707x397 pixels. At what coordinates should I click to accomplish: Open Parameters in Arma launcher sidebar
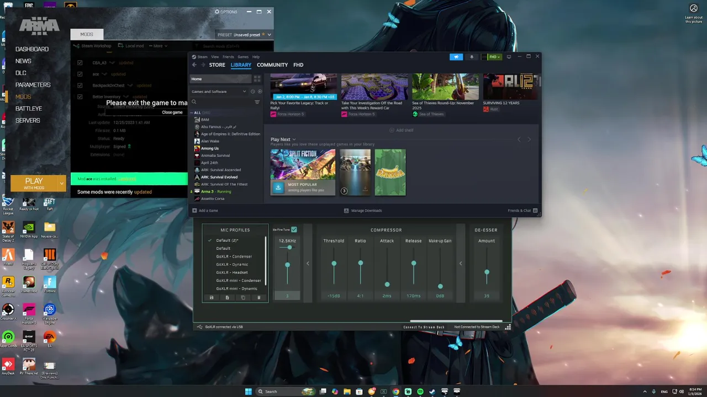tap(33, 85)
